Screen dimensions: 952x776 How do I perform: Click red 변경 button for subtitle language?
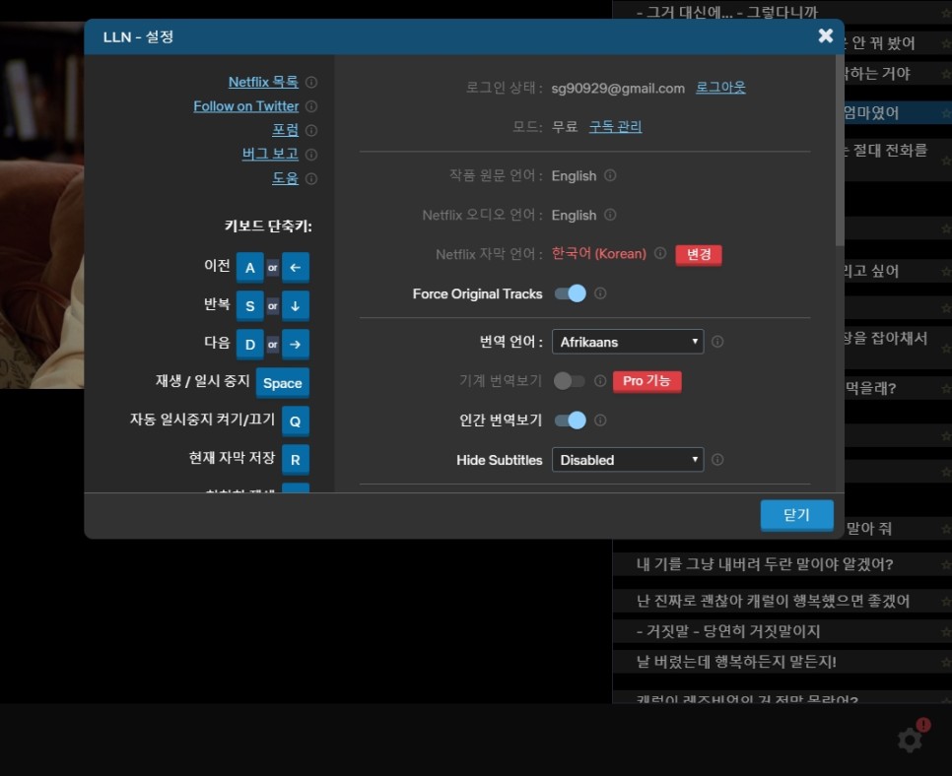pos(699,254)
